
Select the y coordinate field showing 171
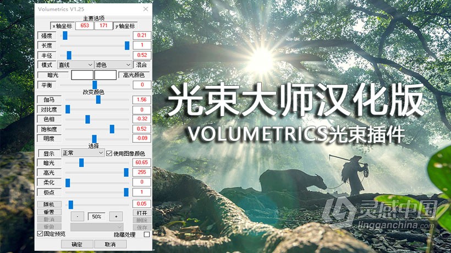[x=103, y=26]
